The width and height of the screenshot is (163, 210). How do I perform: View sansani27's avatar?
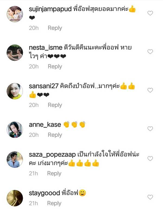(15, 91)
